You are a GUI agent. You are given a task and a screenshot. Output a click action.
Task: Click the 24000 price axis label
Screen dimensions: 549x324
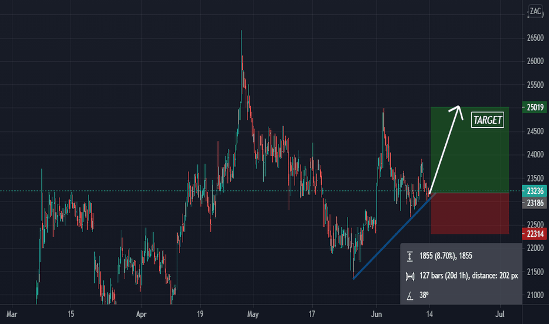pos(535,155)
